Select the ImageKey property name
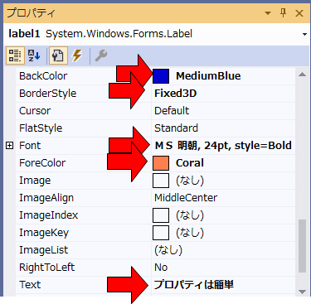The image size is (311, 304). point(44,233)
